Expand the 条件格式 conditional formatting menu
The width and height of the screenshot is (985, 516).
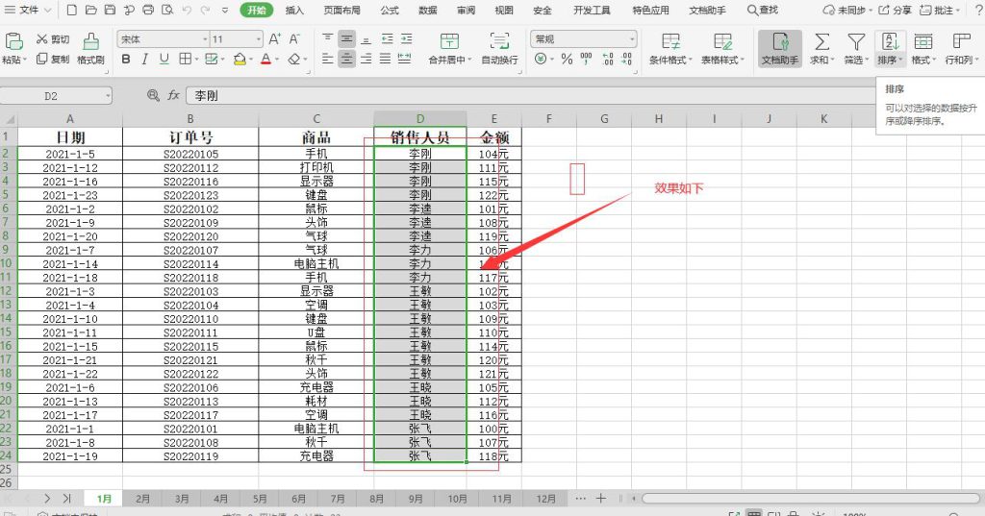tap(690, 61)
